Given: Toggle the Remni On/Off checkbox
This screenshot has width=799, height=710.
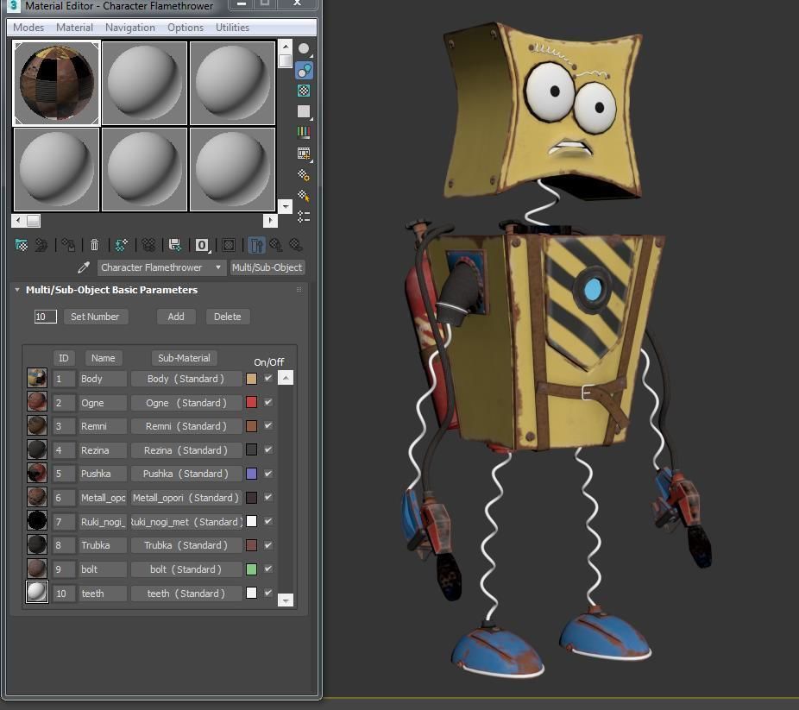Looking at the screenshot, I should coord(268,425).
